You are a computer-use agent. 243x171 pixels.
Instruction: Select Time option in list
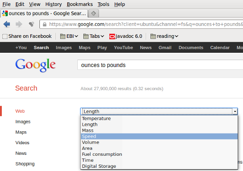tap(159, 160)
